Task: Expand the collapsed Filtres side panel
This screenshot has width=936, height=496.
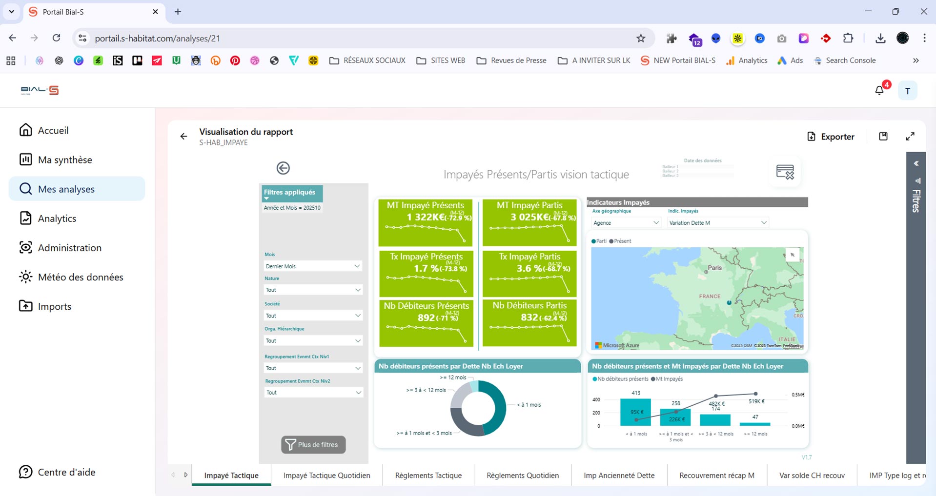Action: point(916,164)
